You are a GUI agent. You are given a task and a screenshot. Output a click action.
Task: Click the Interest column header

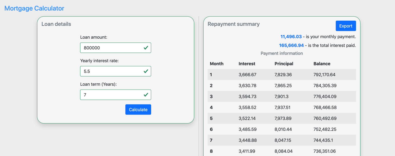coord(247,64)
